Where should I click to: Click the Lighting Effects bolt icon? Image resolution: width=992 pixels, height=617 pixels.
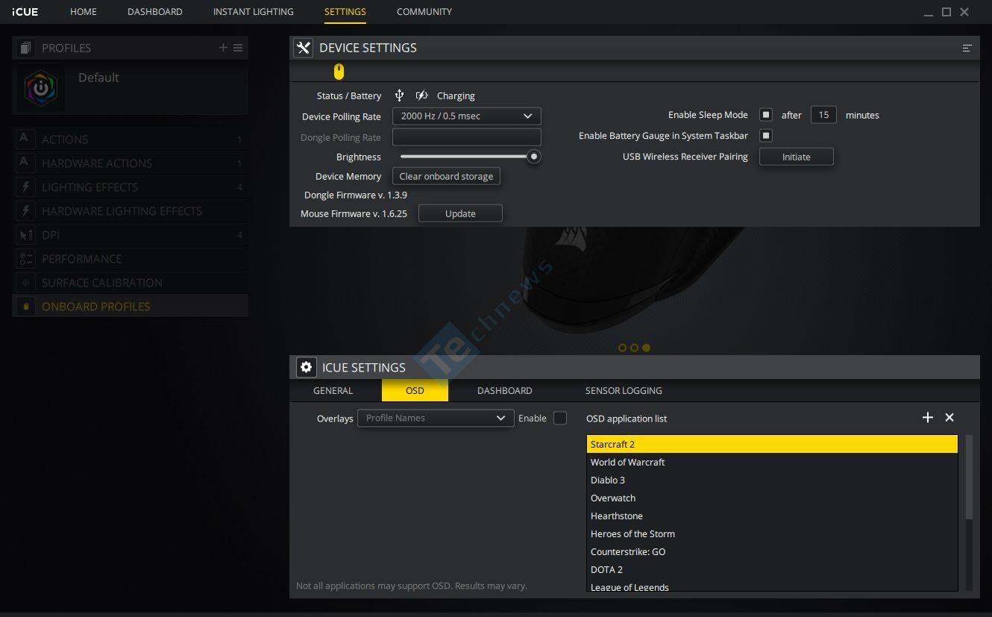pos(25,187)
